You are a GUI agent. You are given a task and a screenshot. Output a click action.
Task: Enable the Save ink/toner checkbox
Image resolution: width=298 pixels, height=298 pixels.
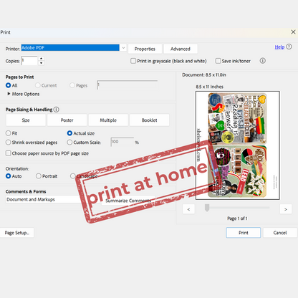pyautogui.click(x=218, y=61)
